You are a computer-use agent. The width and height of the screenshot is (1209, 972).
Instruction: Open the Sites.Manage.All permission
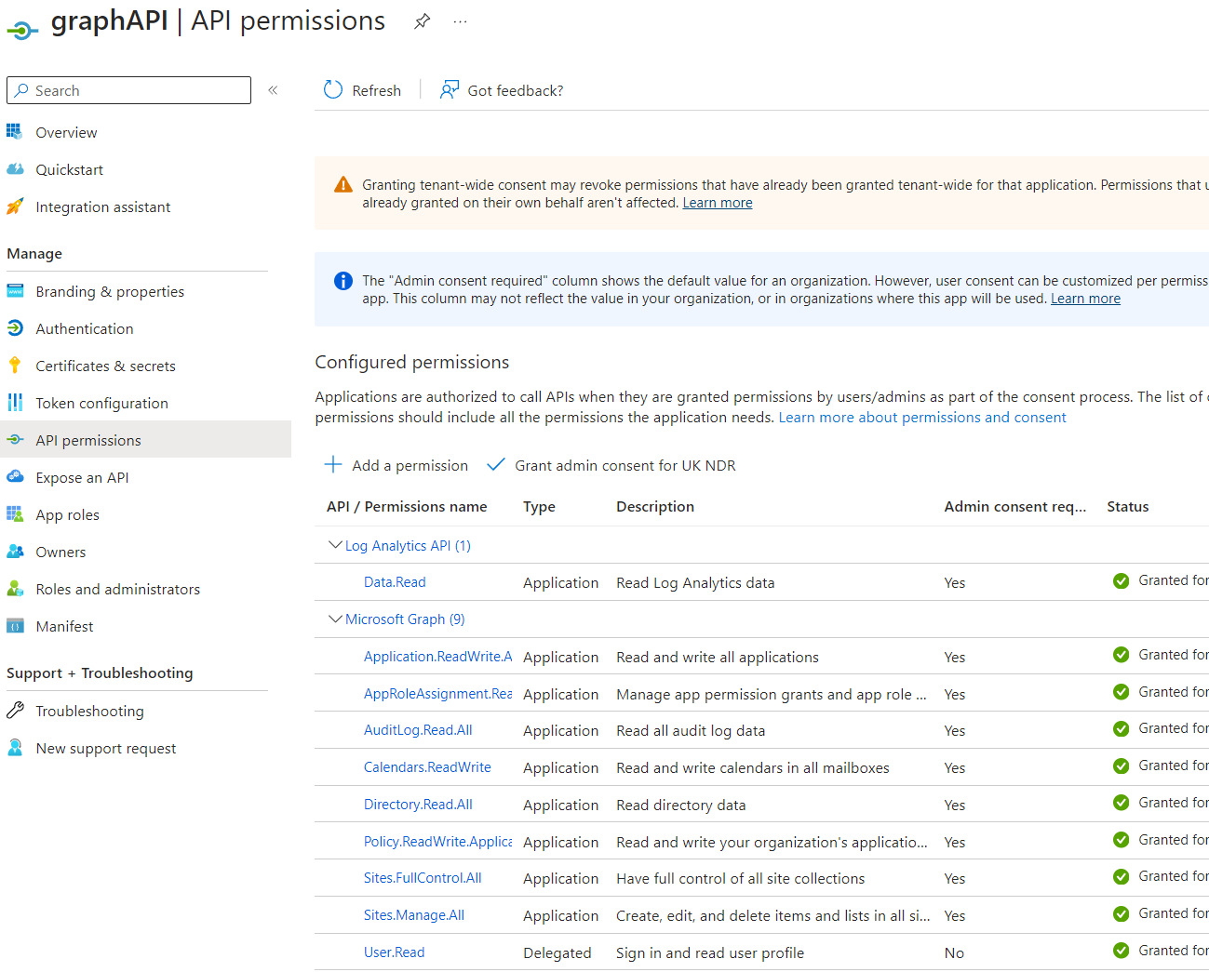coord(414,915)
